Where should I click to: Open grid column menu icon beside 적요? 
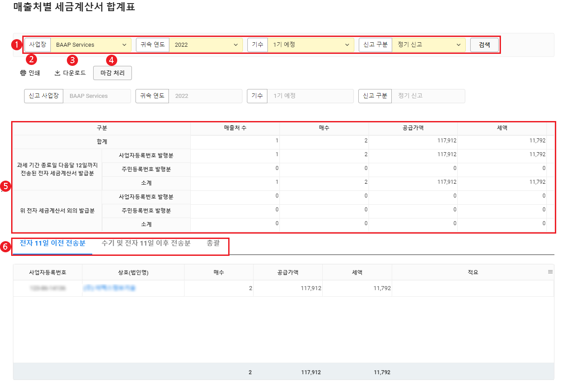tap(550, 272)
